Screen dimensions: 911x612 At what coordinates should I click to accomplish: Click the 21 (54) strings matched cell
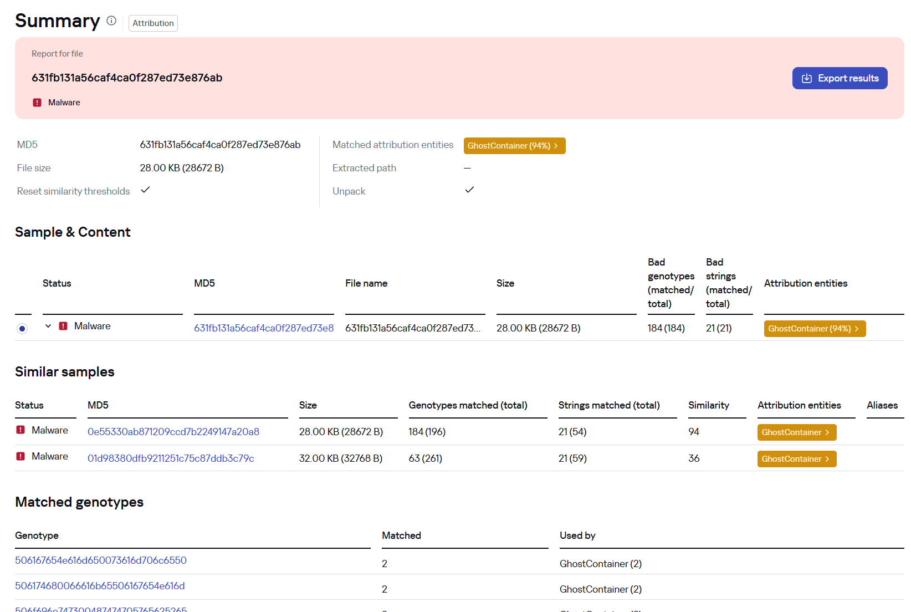point(572,432)
